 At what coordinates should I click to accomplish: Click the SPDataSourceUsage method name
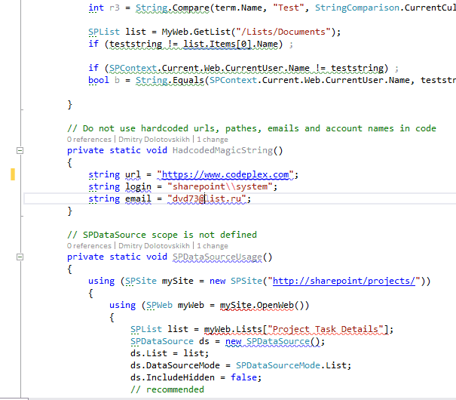point(217,257)
